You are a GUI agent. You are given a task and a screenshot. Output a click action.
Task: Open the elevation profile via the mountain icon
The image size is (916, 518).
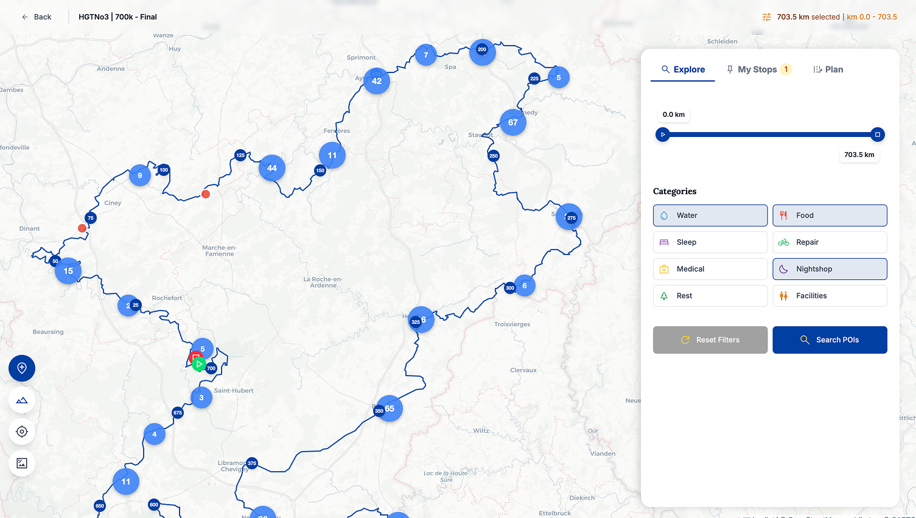coord(22,400)
